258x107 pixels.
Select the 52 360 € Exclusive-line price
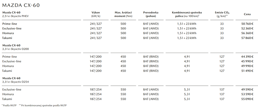[x=247, y=29]
